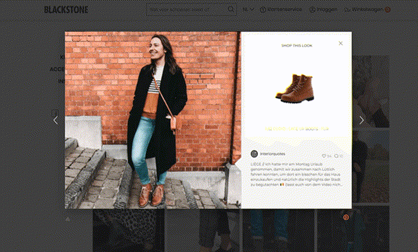
Task: Click the BLACKSTONE logo
Action: pos(66,10)
